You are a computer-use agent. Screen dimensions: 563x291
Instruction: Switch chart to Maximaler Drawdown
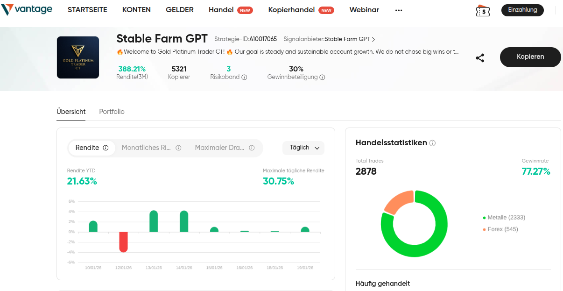219,148
